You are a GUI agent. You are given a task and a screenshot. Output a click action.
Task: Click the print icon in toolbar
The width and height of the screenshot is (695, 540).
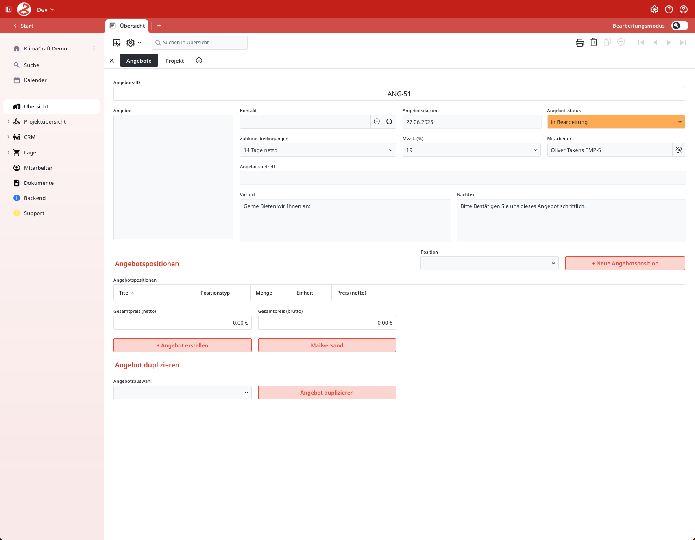[x=580, y=43]
